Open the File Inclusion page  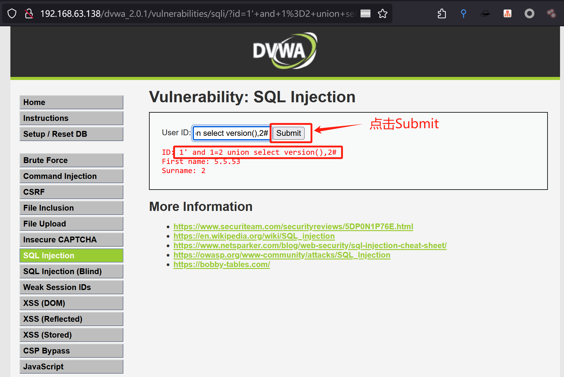(x=71, y=208)
